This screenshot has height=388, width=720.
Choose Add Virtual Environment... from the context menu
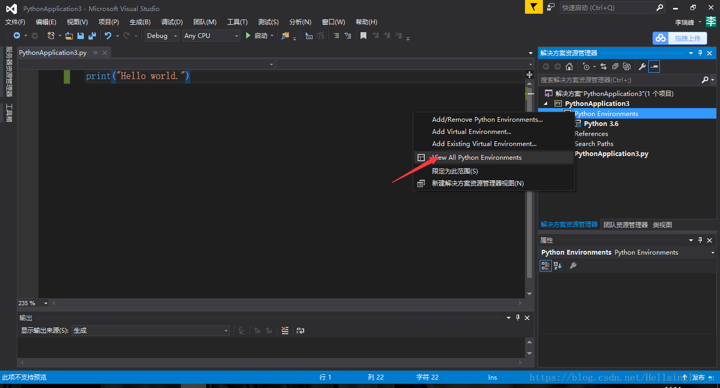[x=494, y=132]
